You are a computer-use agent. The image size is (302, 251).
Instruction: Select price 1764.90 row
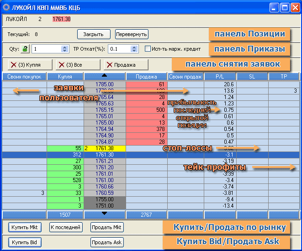[105, 136]
